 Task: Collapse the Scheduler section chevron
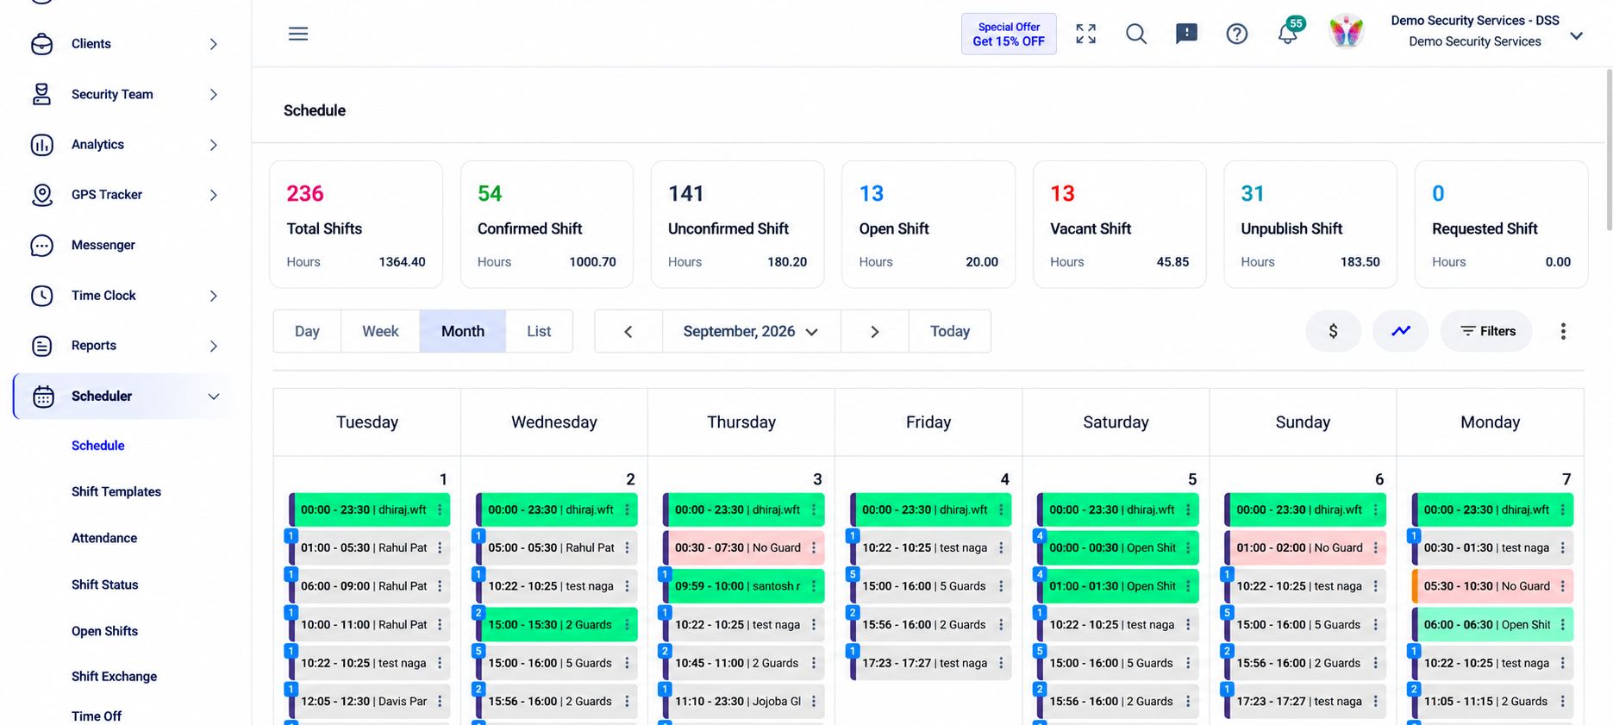213,397
